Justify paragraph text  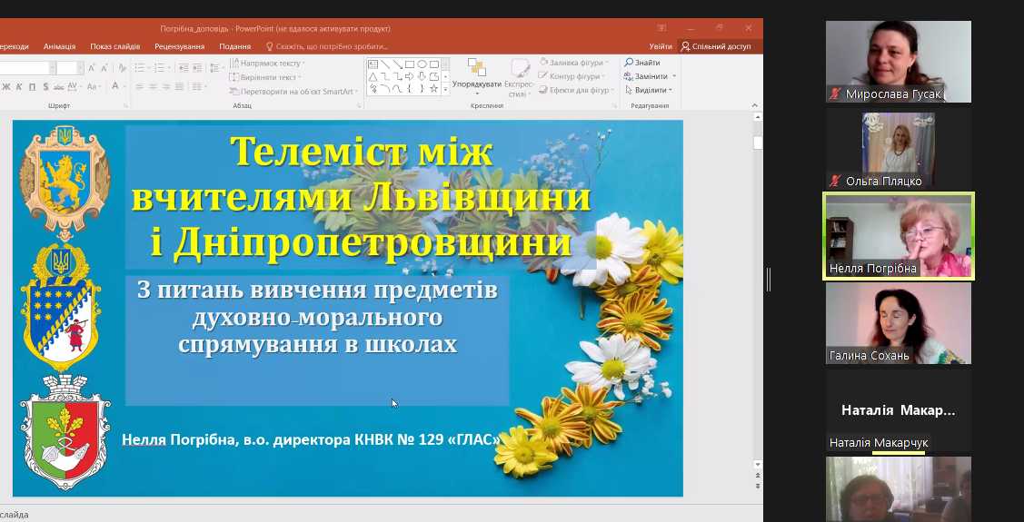tap(179, 86)
